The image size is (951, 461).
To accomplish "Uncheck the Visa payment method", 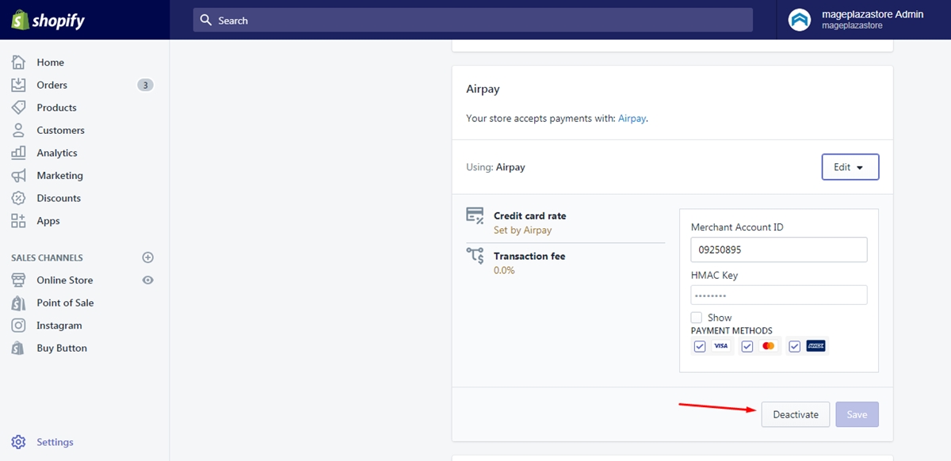I will pos(700,346).
